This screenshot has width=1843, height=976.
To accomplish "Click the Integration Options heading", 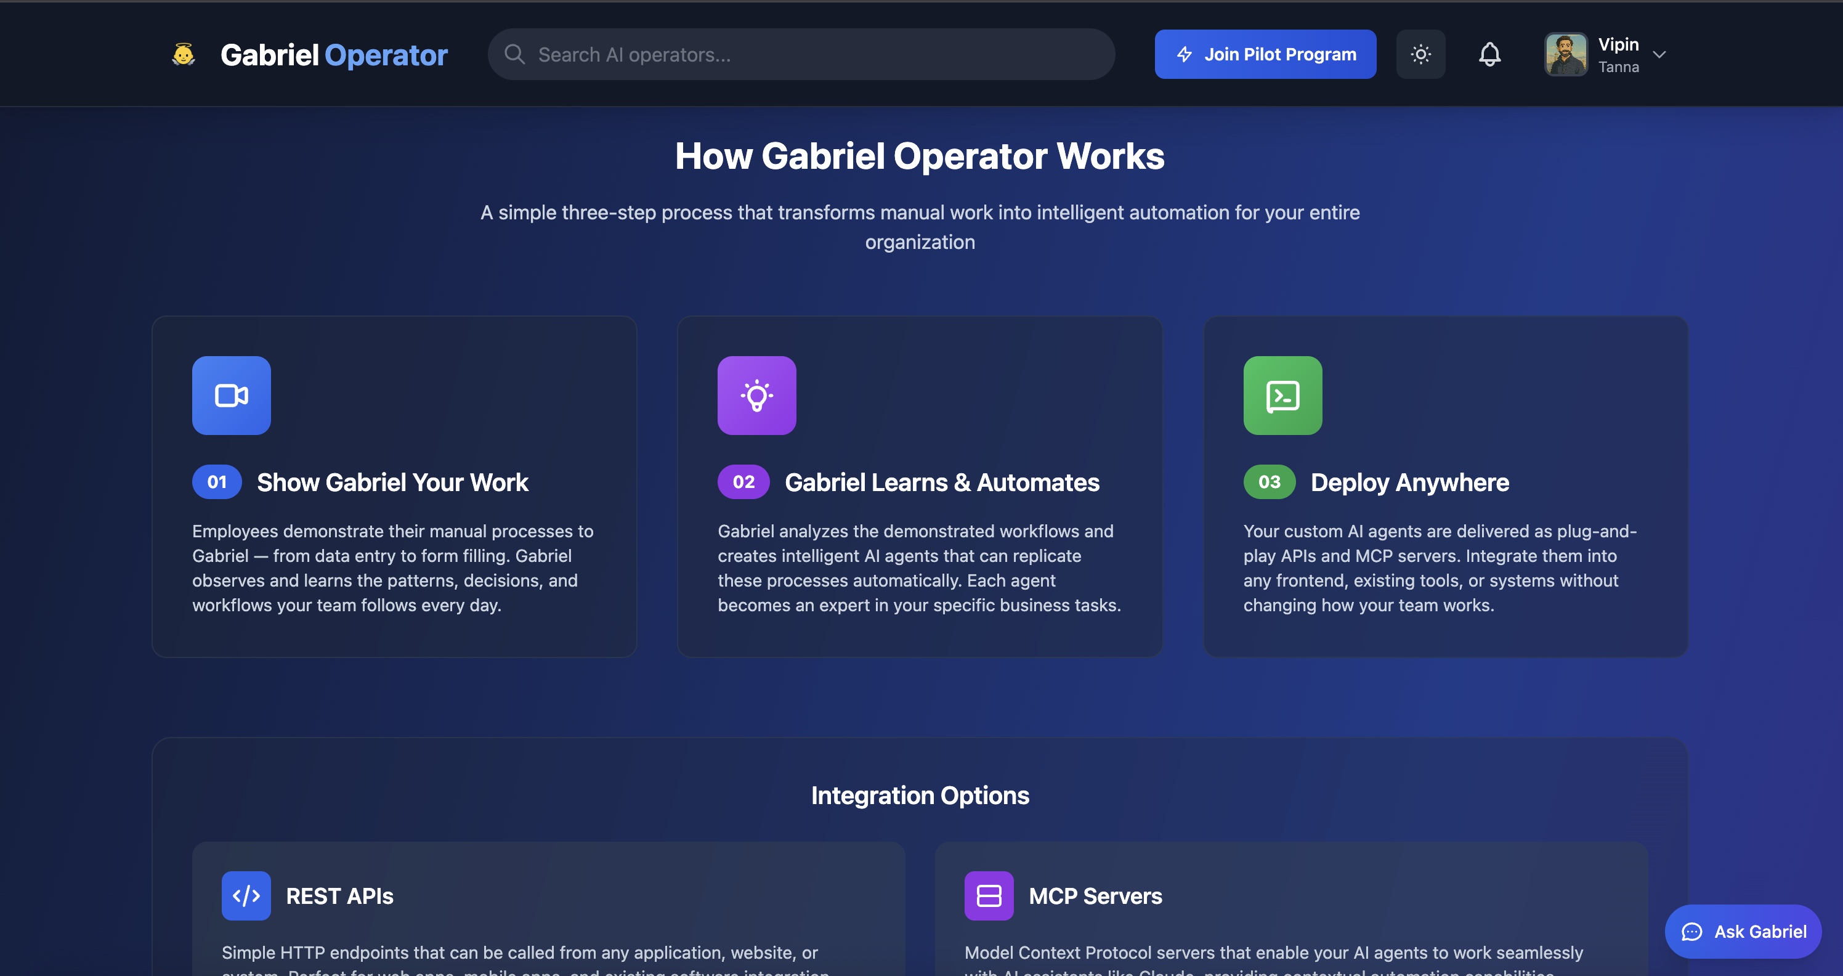I will [920, 795].
